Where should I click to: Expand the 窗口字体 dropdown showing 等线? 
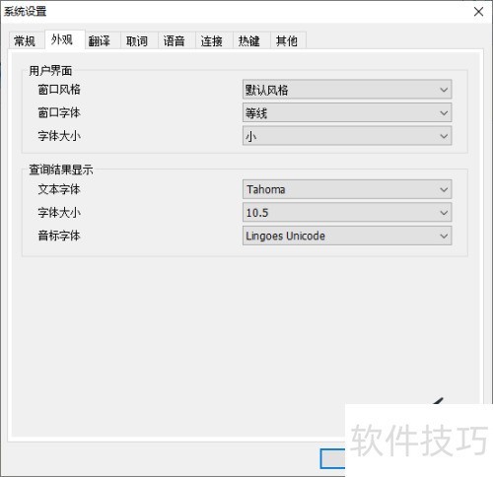pos(347,112)
